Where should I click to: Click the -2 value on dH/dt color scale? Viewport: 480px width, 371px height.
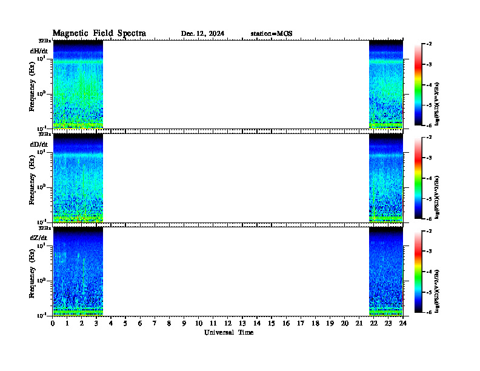(428, 44)
